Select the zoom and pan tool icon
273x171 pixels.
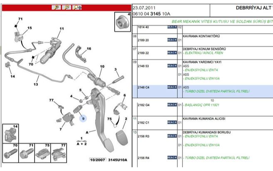77,7
